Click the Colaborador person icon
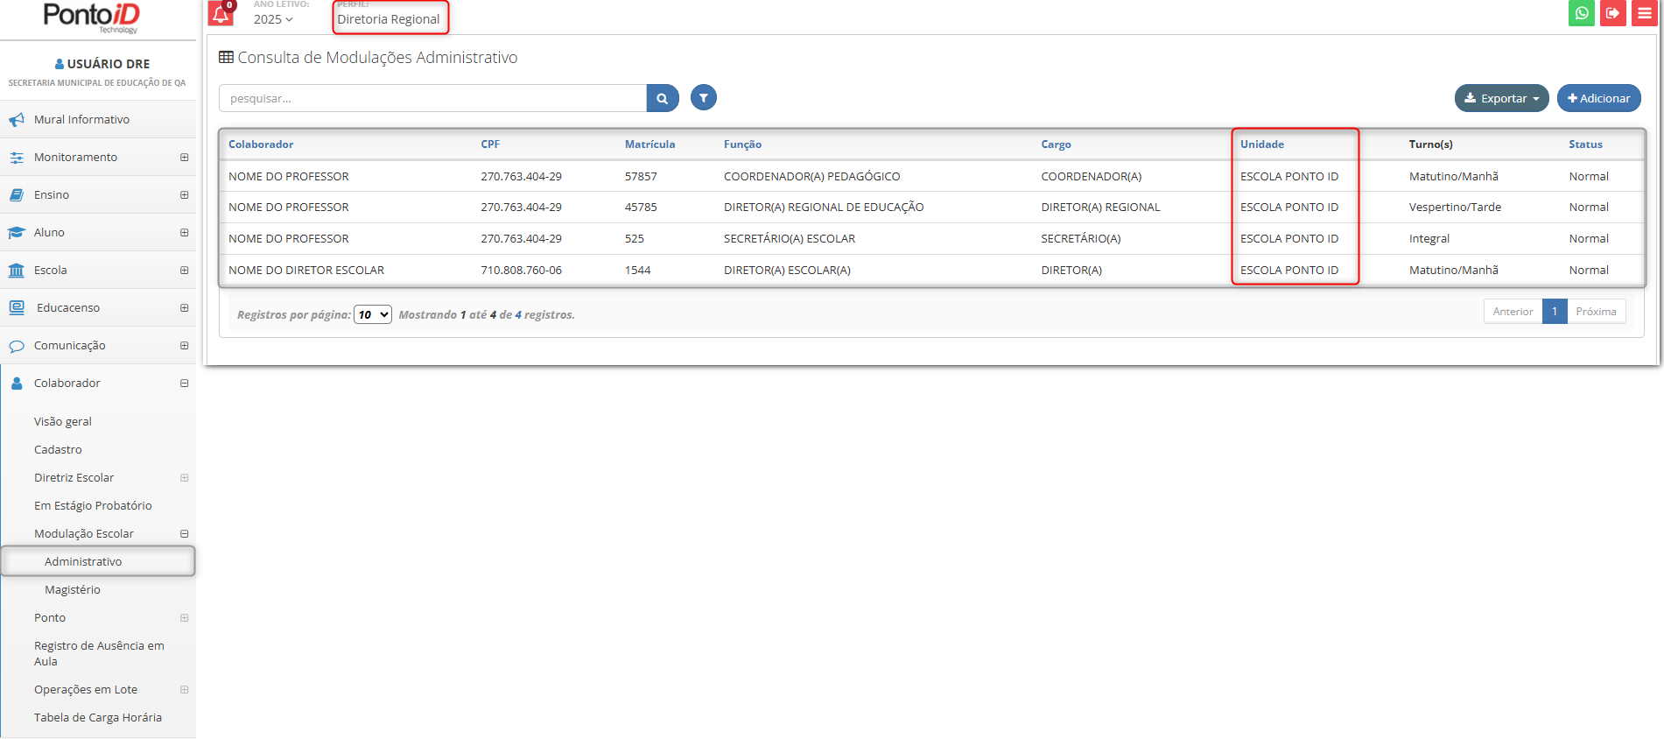The width and height of the screenshot is (1664, 739). pyautogui.click(x=17, y=384)
